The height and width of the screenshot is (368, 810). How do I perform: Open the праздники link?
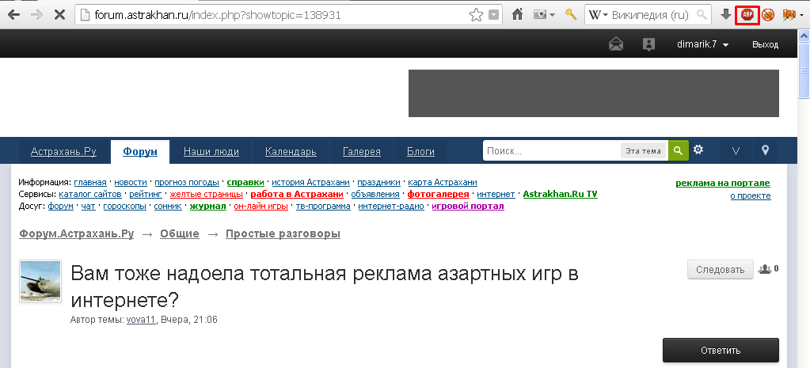tap(378, 182)
